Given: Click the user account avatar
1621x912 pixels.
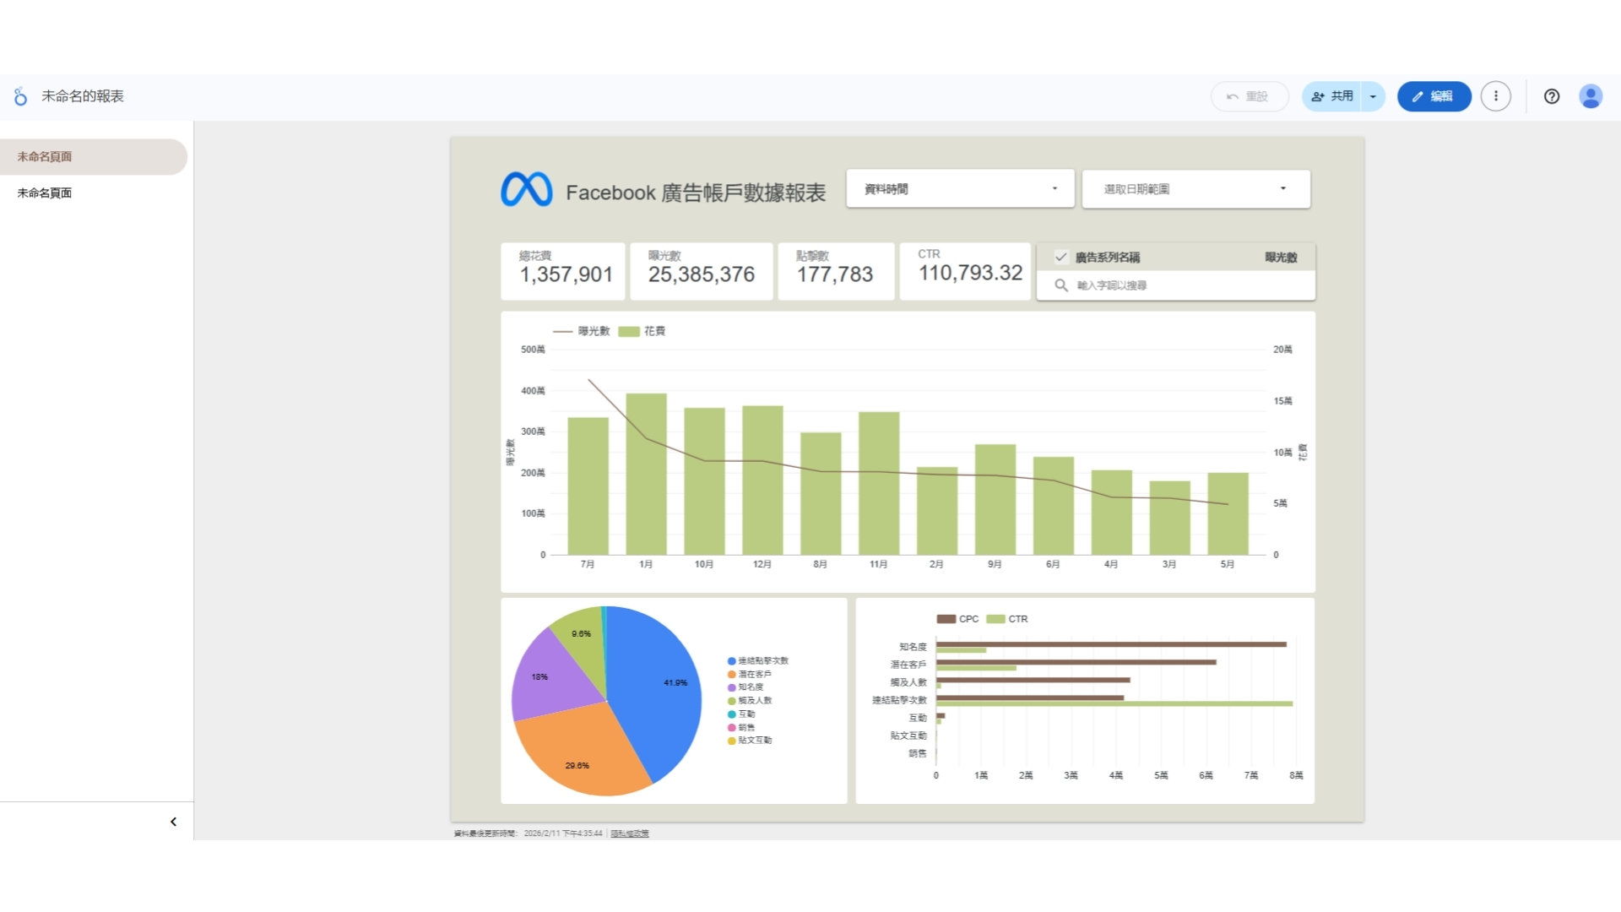Looking at the screenshot, I should tap(1591, 96).
